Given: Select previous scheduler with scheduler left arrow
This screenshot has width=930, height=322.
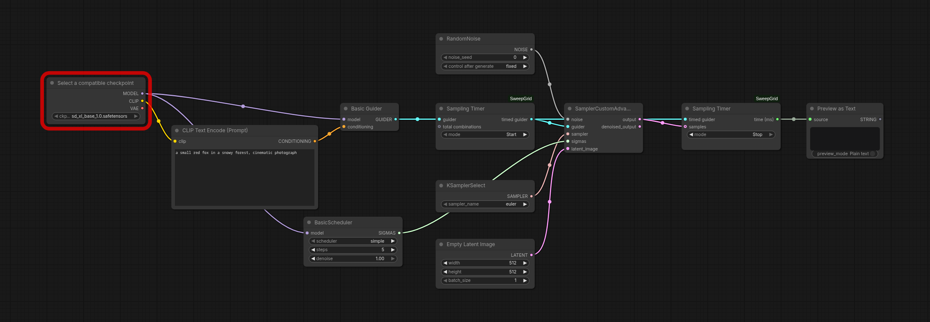Looking at the screenshot, I should pyautogui.click(x=313, y=241).
